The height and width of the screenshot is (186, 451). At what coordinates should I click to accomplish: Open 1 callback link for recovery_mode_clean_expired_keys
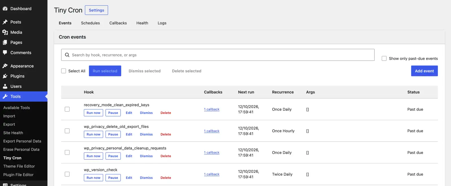(212, 109)
